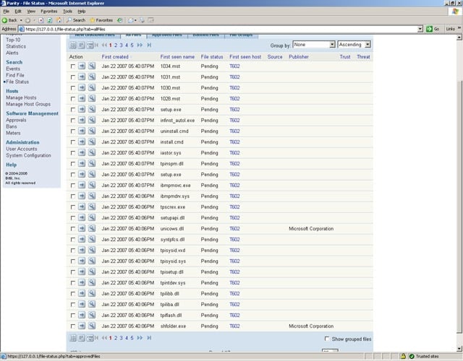Click next pages double-arrow in top pager
463x361 pixels.
(140, 45)
